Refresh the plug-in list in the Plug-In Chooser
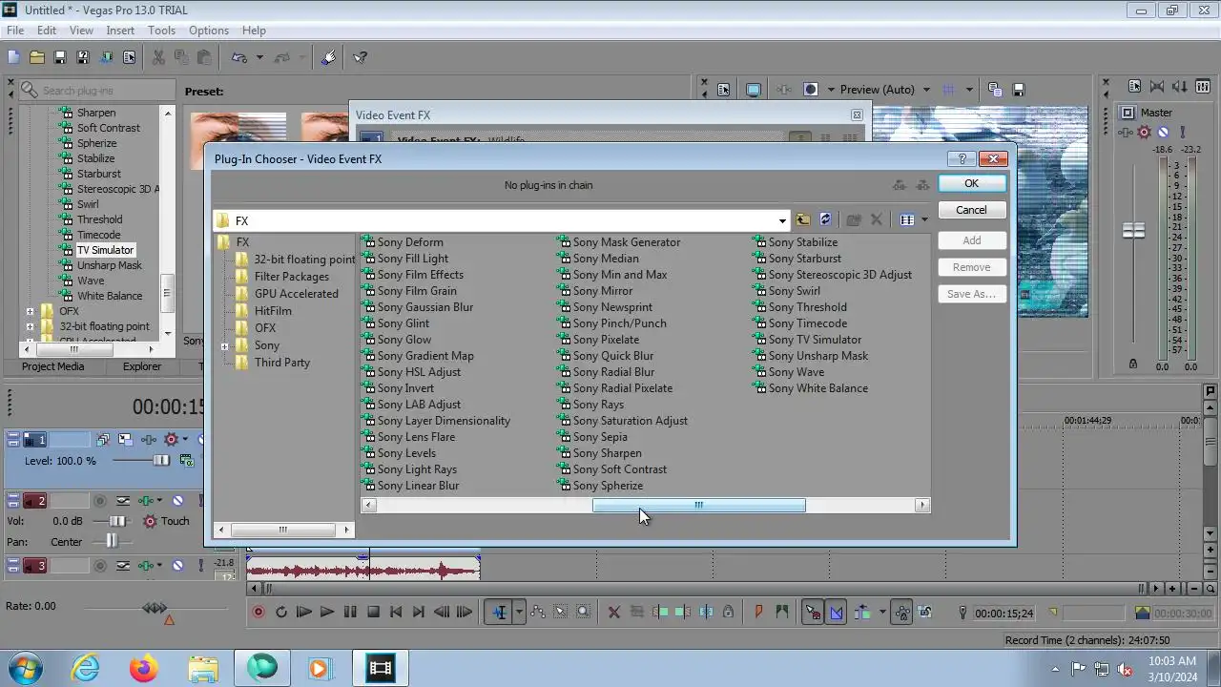The width and height of the screenshot is (1221, 687). pyautogui.click(x=825, y=219)
